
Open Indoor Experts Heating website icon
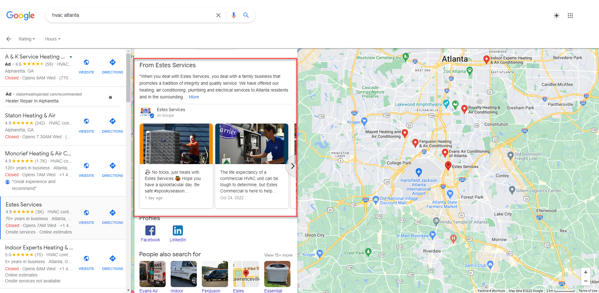pos(86,258)
